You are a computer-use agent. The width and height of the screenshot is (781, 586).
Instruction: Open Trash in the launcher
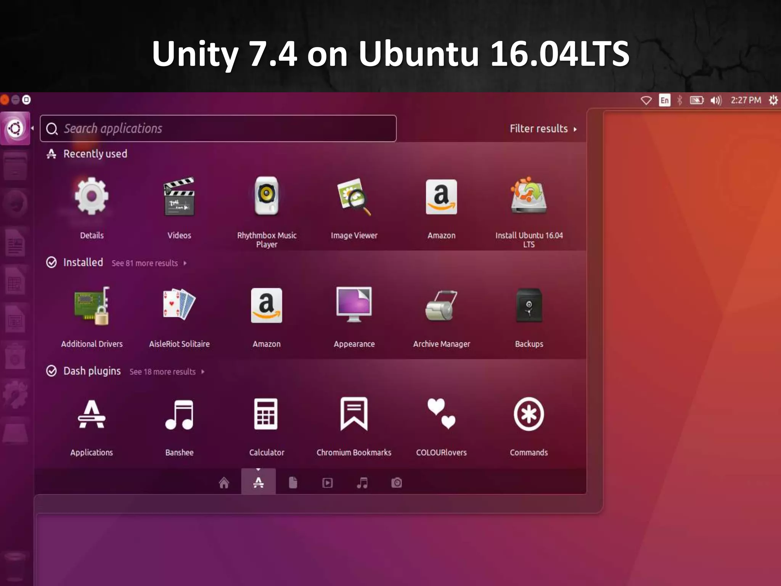[x=15, y=566]
